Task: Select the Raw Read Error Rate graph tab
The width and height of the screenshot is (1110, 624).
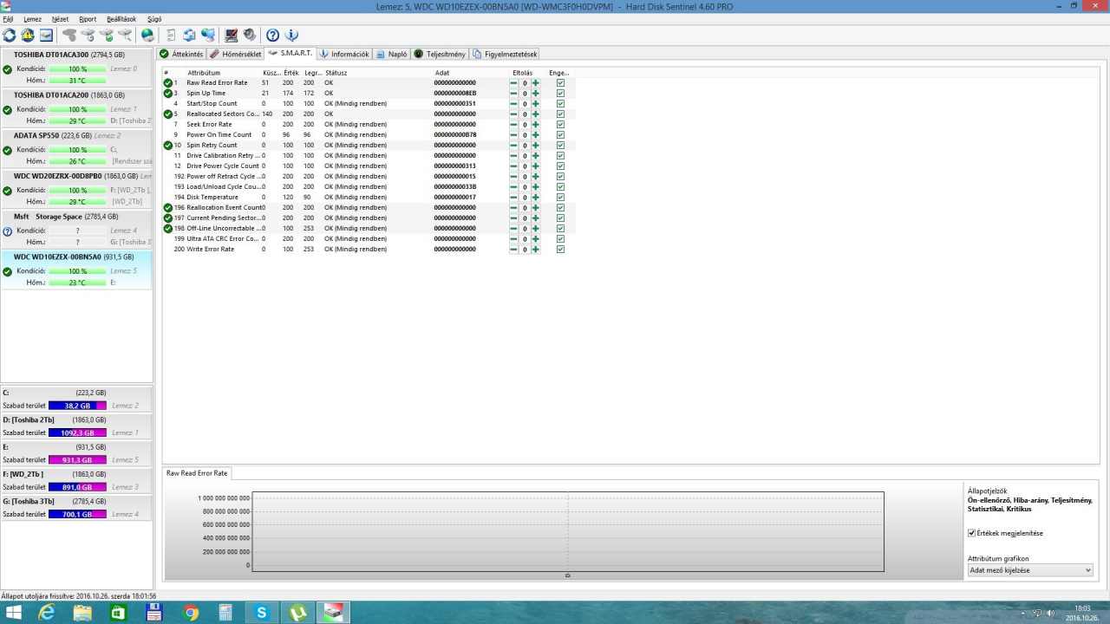Action: 197,473
